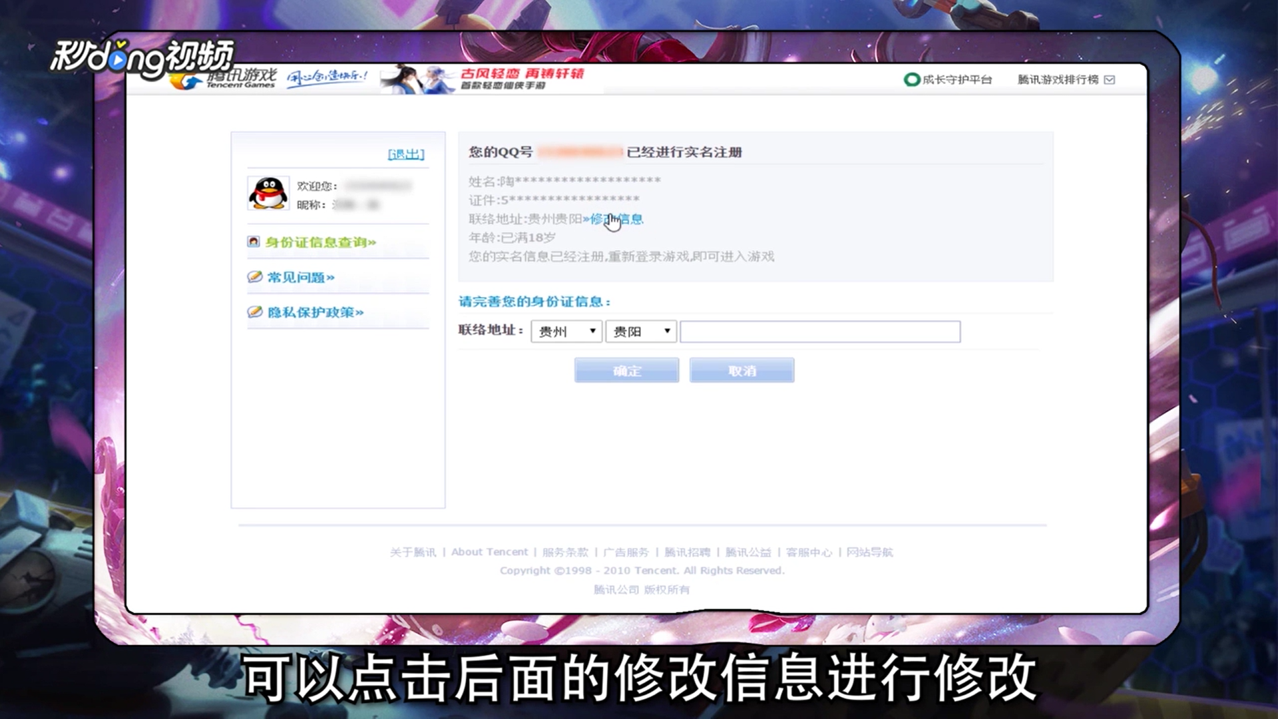Expand the city dropdown showing 贵阳
This screenshot has width=1278, height=719.
tap(641, 332)
